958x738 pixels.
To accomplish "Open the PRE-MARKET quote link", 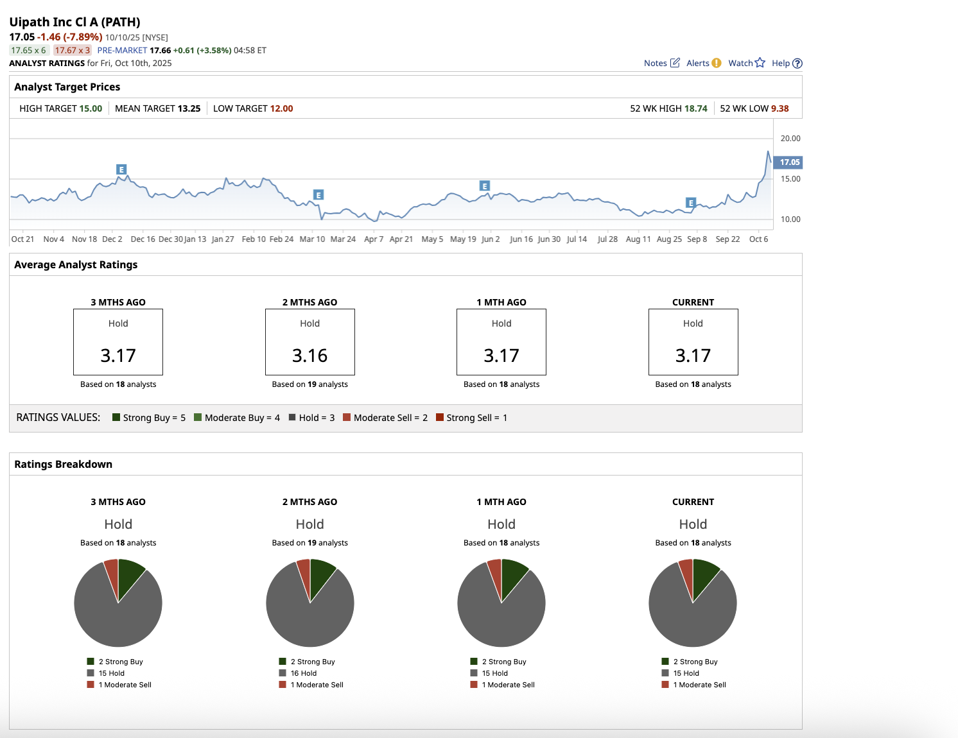I will (122, 50).
